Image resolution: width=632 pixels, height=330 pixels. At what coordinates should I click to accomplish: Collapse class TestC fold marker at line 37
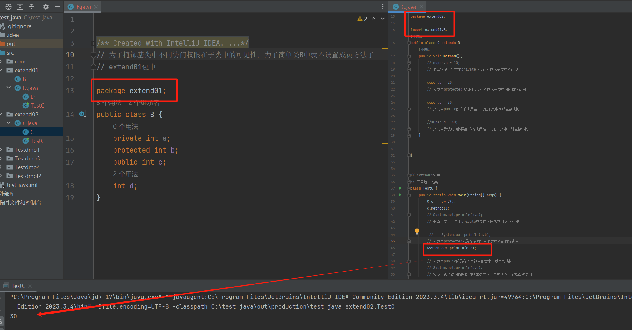409,188
